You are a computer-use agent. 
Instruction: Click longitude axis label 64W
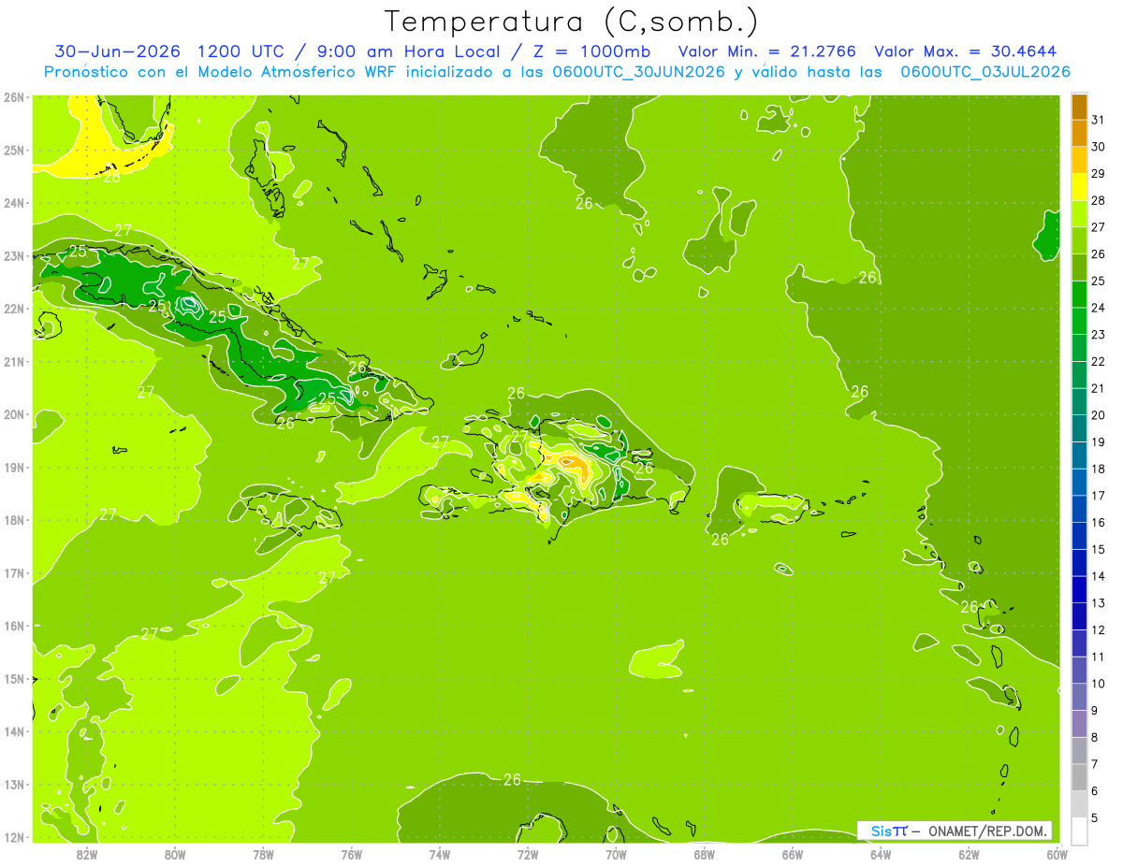[881, 854]
